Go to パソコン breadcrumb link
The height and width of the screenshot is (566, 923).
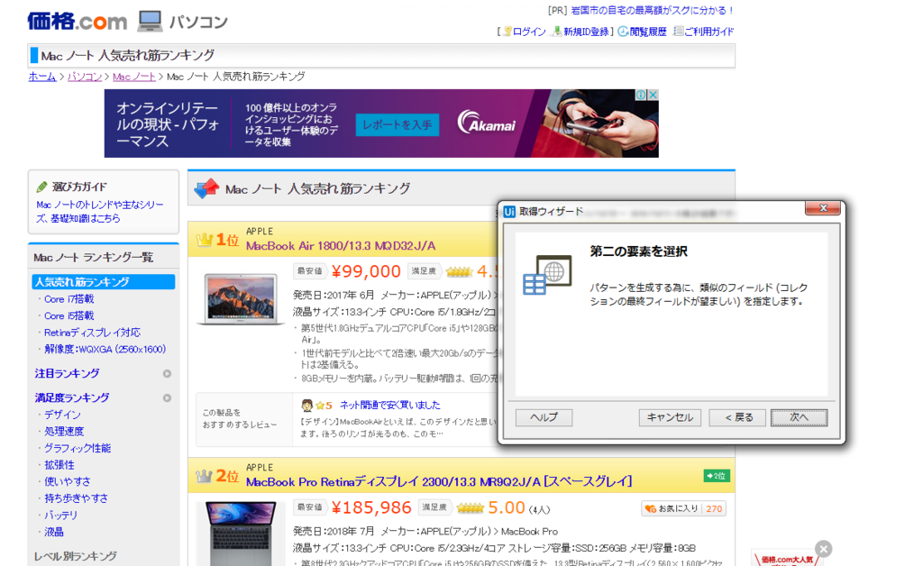click(x=85, y=77)
